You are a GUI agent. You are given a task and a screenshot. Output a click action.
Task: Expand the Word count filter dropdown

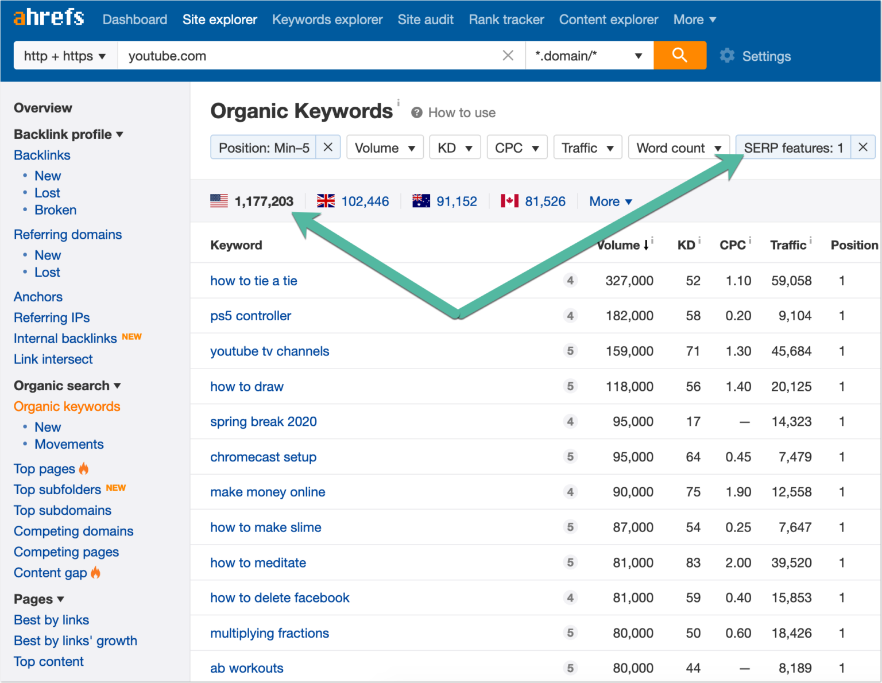coord(678,148)
